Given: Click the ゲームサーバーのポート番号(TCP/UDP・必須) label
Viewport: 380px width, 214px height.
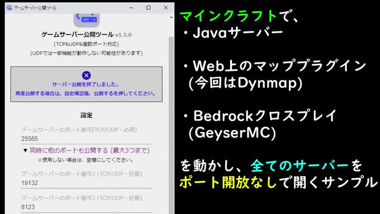Looking at the screenshot, I should [x=79, y=130].
